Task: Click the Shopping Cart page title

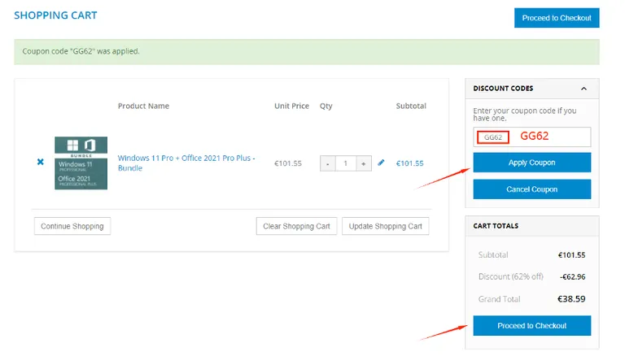Action: point(55,15)
